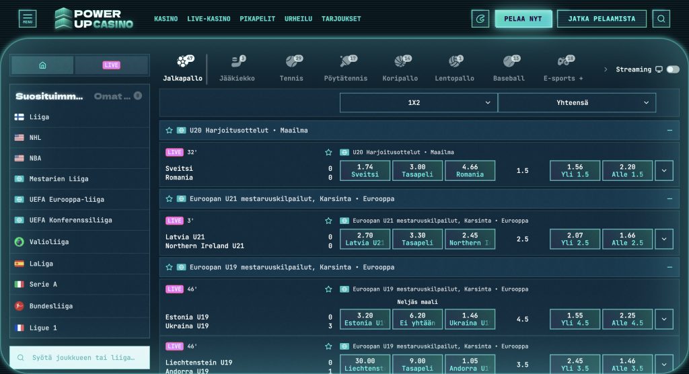Image resolution: width=689 pixels, height=374 pixels.
Task: Select Alle 2.5 at 1.66
Action: pyautogui.click(x=628, y=239)
